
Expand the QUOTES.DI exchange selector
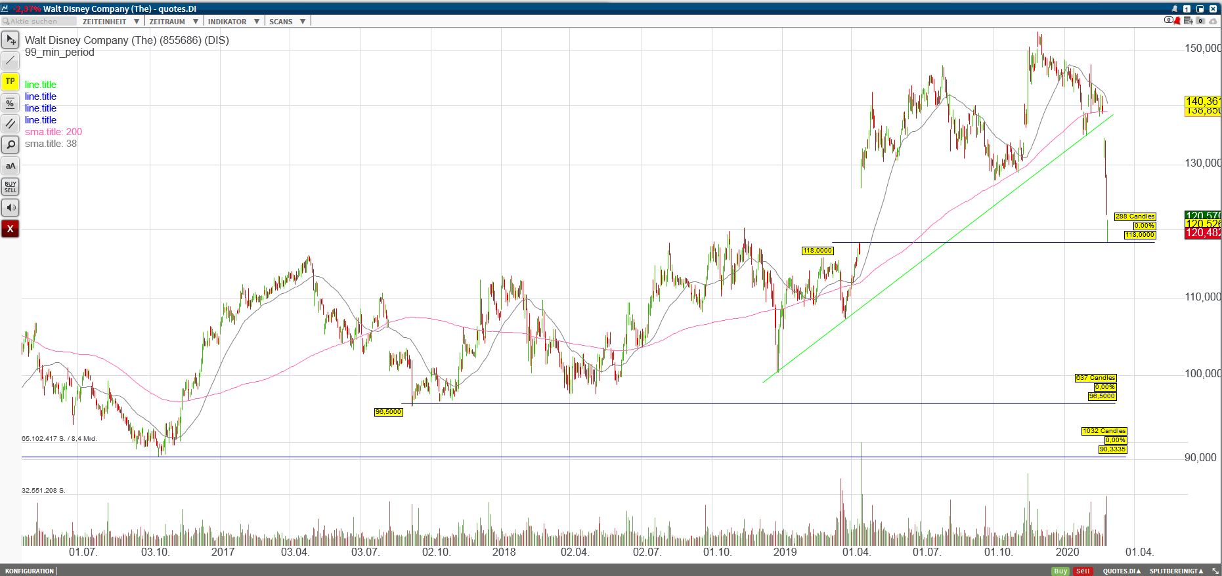coord(1122,571)
